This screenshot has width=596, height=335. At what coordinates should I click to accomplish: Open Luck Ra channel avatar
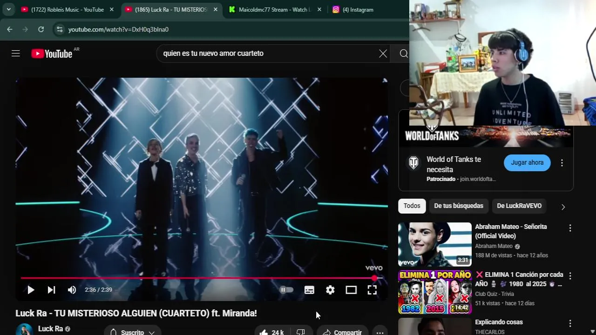tap(24, 329)
